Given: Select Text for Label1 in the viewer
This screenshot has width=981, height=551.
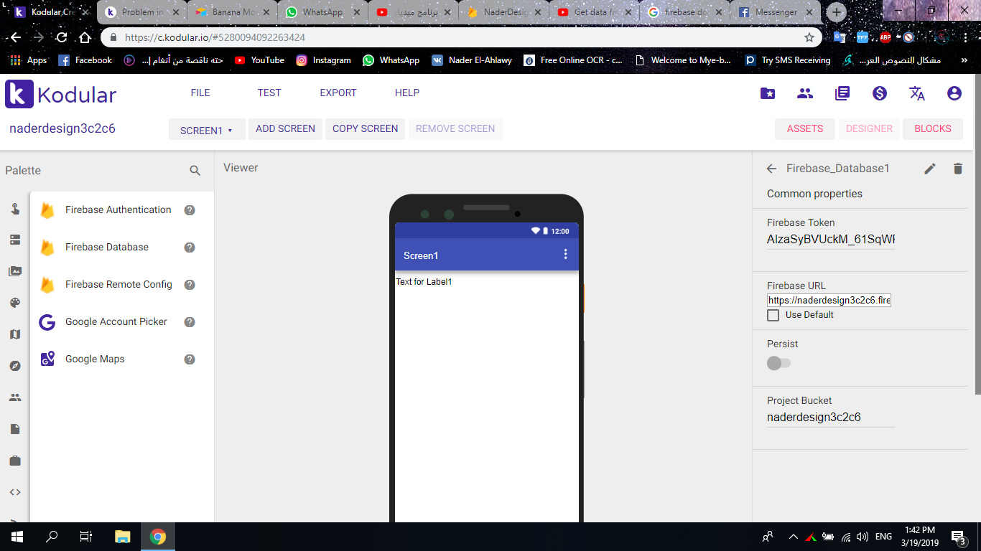Looking at the screenshot, I should point(424,282).
